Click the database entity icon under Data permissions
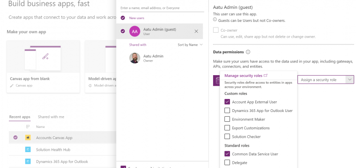This screenshot has height=168, width=356. point(216,81)
